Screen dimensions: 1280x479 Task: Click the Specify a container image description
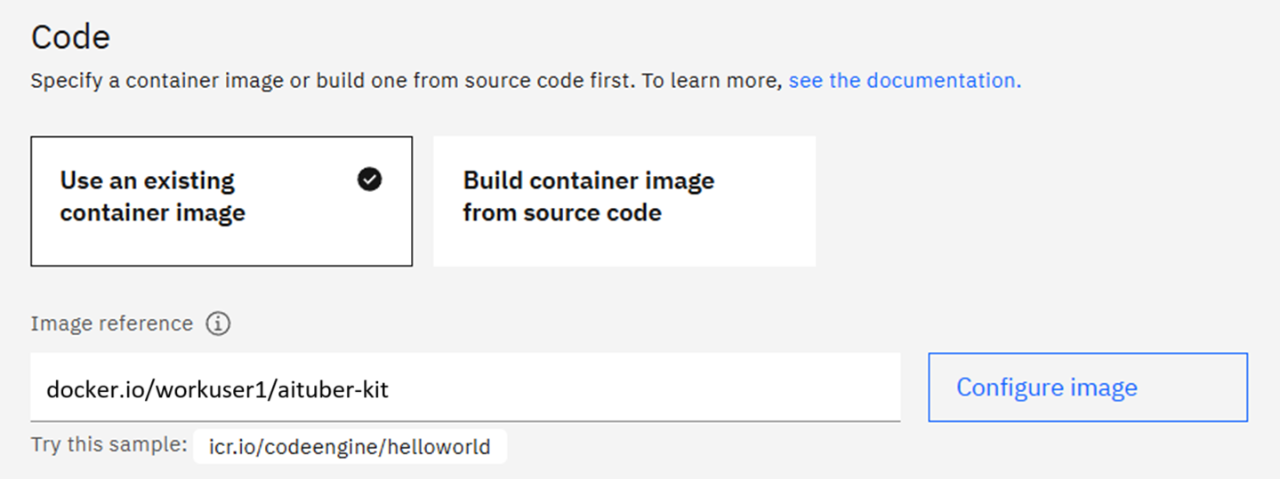click(406, 81)
